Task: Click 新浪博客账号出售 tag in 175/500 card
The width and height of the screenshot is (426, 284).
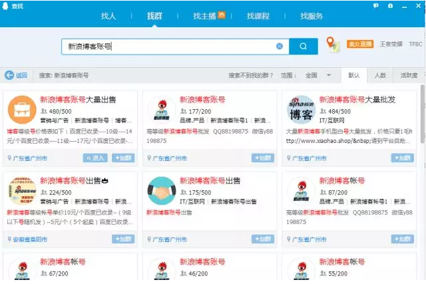Action: point(234,202)
